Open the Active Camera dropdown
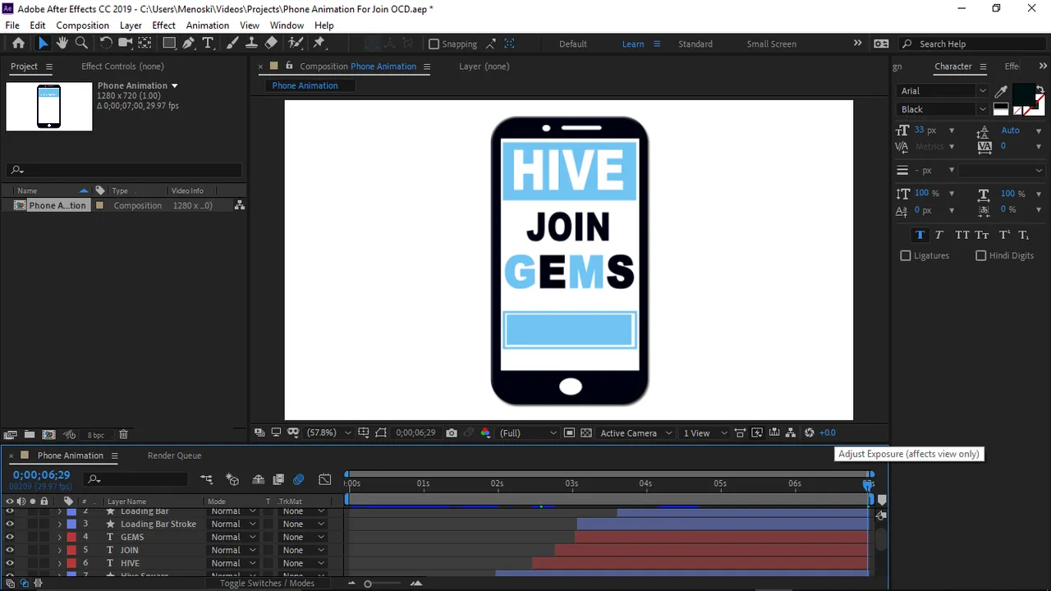 click(x=636, y=433)
